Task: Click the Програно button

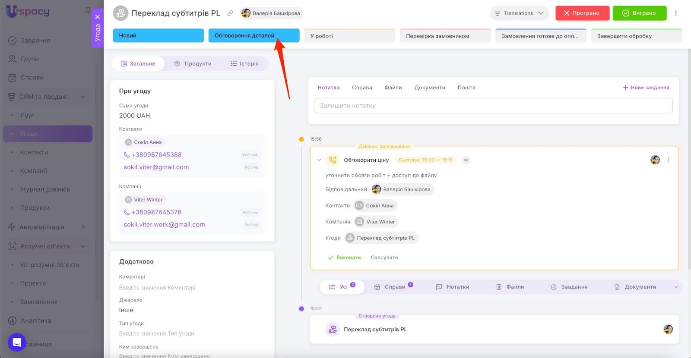Action: click(x=582, y=13)
